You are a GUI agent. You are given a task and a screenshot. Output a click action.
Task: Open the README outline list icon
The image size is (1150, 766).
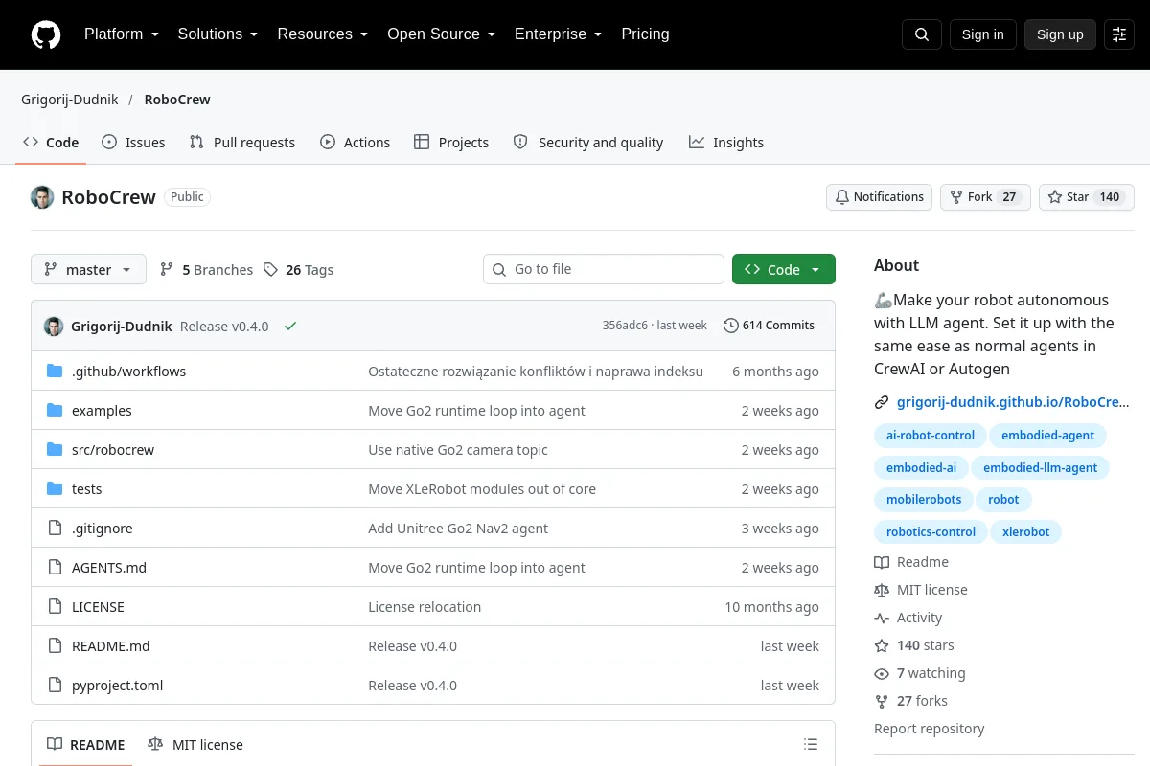811,745
